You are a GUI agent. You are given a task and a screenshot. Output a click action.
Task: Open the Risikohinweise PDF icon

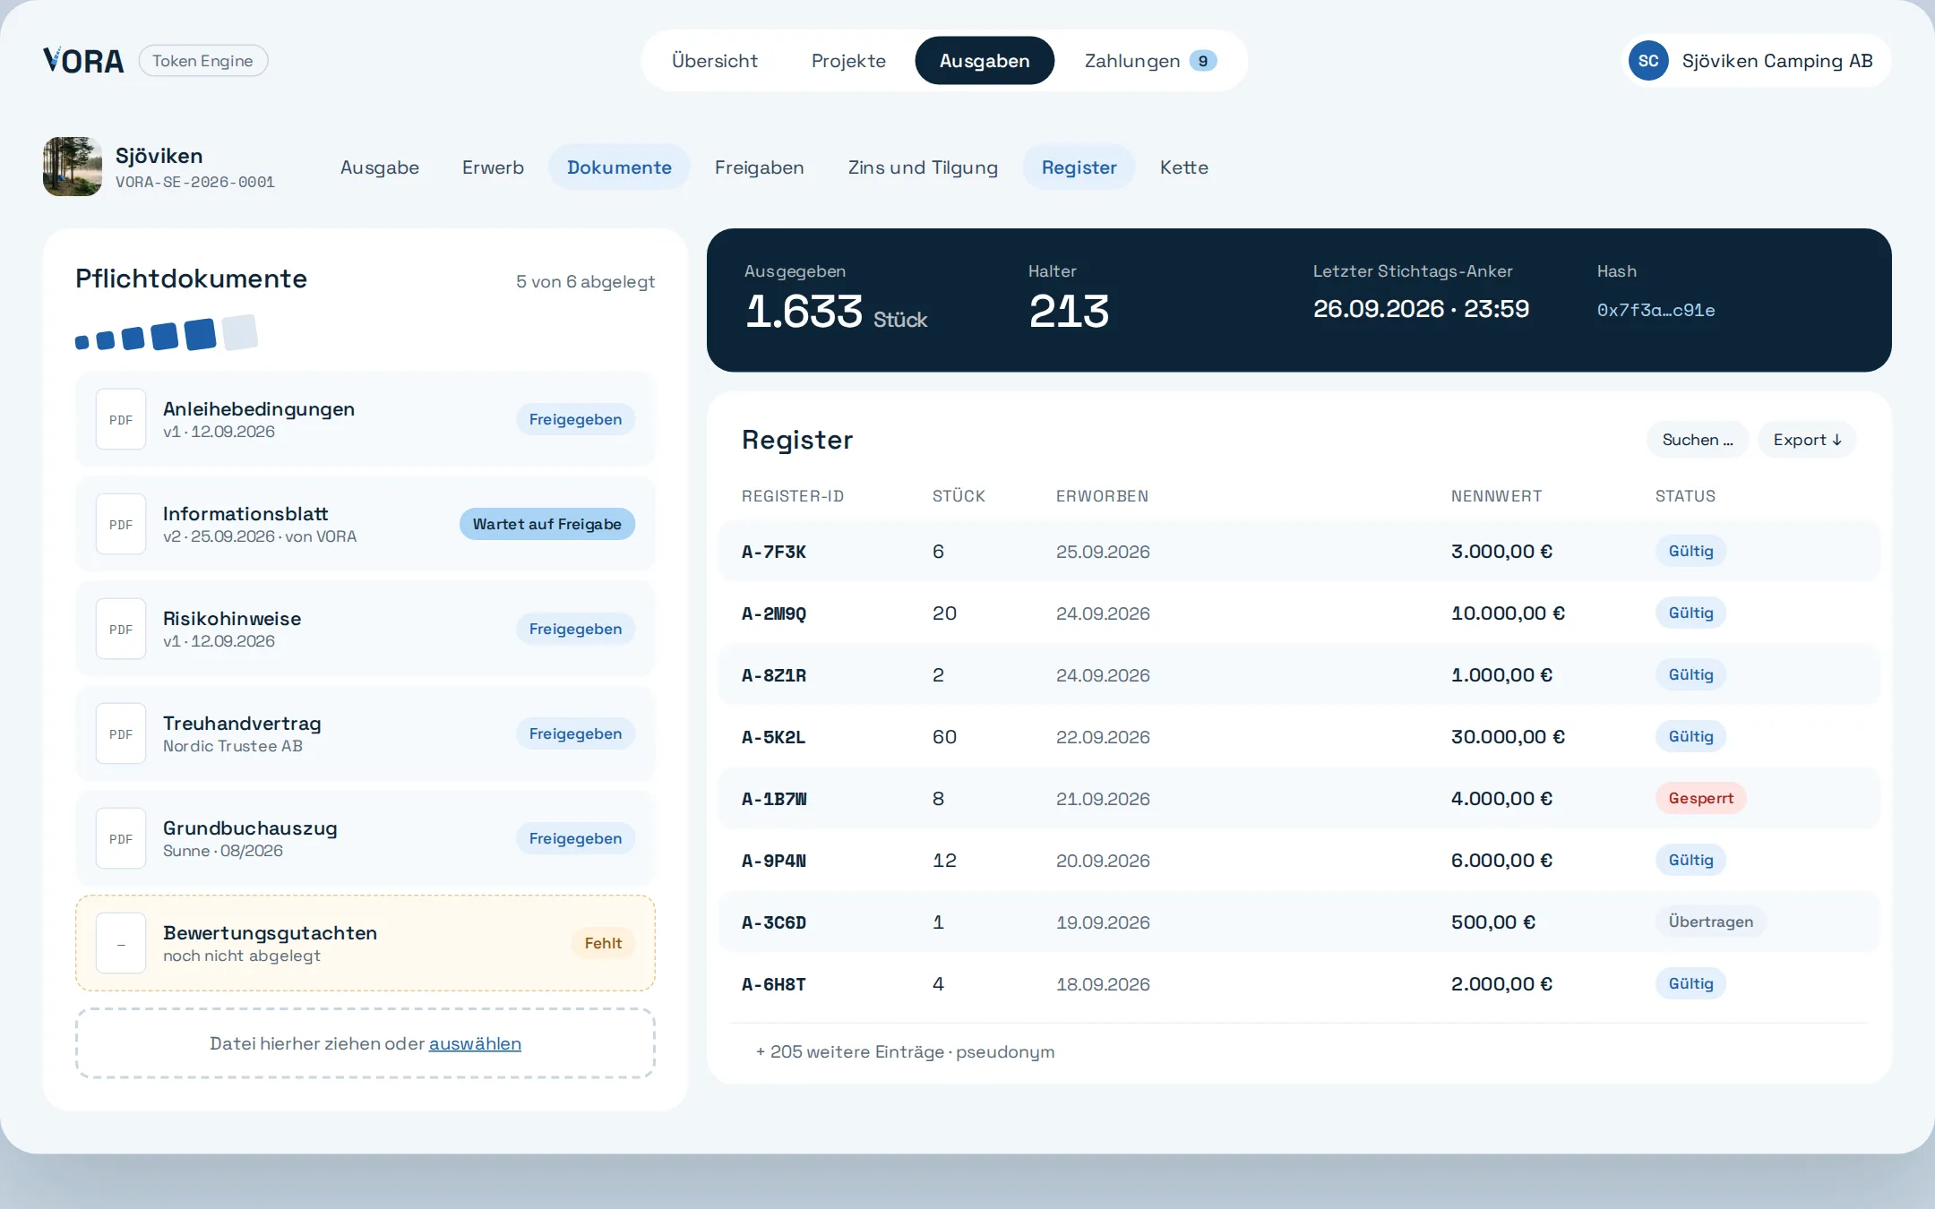(x=121, y=629)
